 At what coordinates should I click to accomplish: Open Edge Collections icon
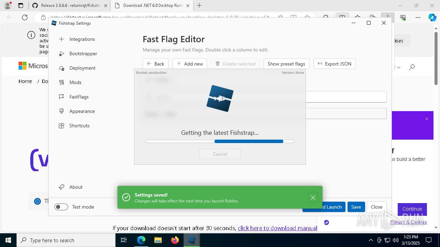coord(373,17)
